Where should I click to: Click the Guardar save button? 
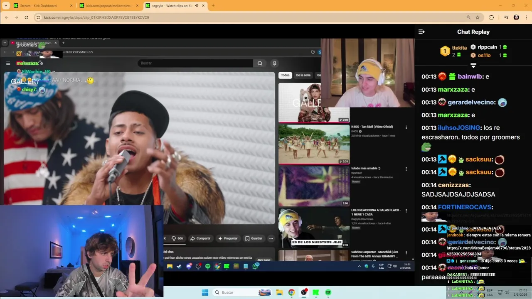[254, 238]
